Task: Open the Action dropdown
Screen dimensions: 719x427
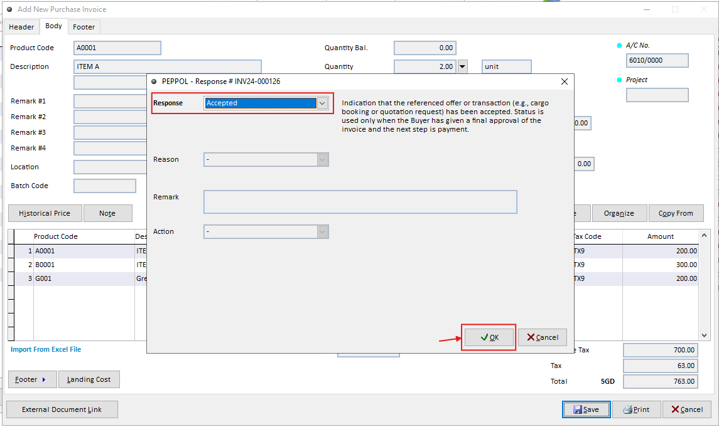Action: pyautogui.click(x=322, y=231)
